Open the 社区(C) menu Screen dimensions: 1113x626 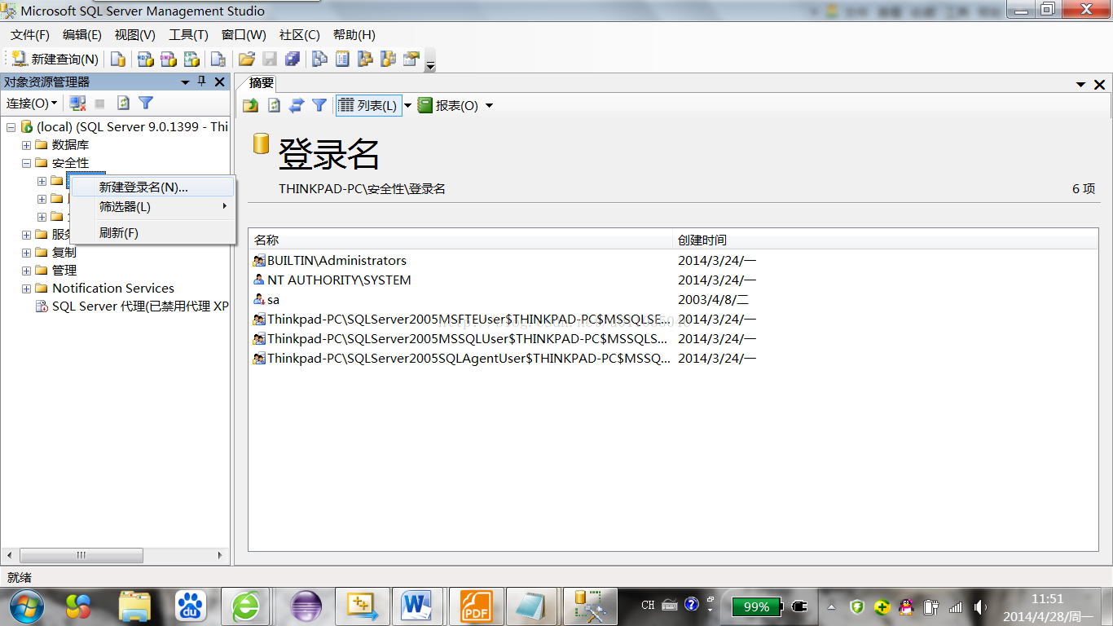[x=300, y=35]
